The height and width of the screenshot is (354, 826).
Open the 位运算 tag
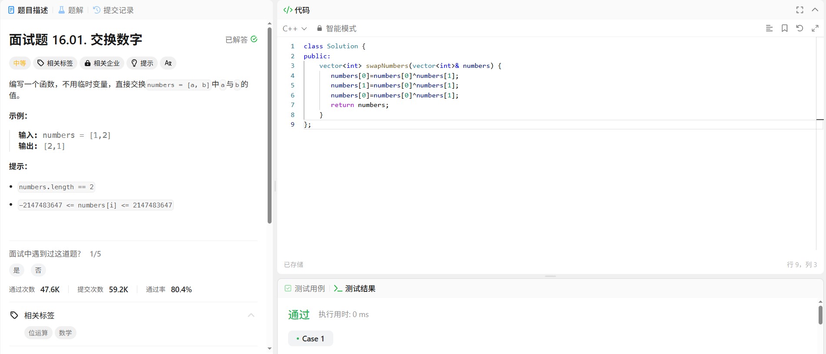click(38, 333)
